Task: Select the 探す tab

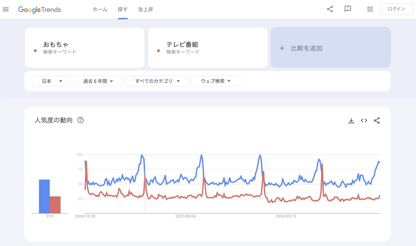Action: pos(123,9)
